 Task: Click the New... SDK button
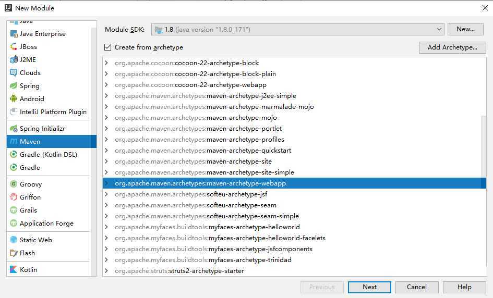coord(465,29)
